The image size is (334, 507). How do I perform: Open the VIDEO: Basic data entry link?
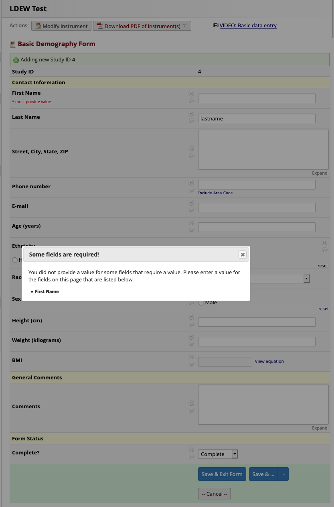[x=248, y=25]
